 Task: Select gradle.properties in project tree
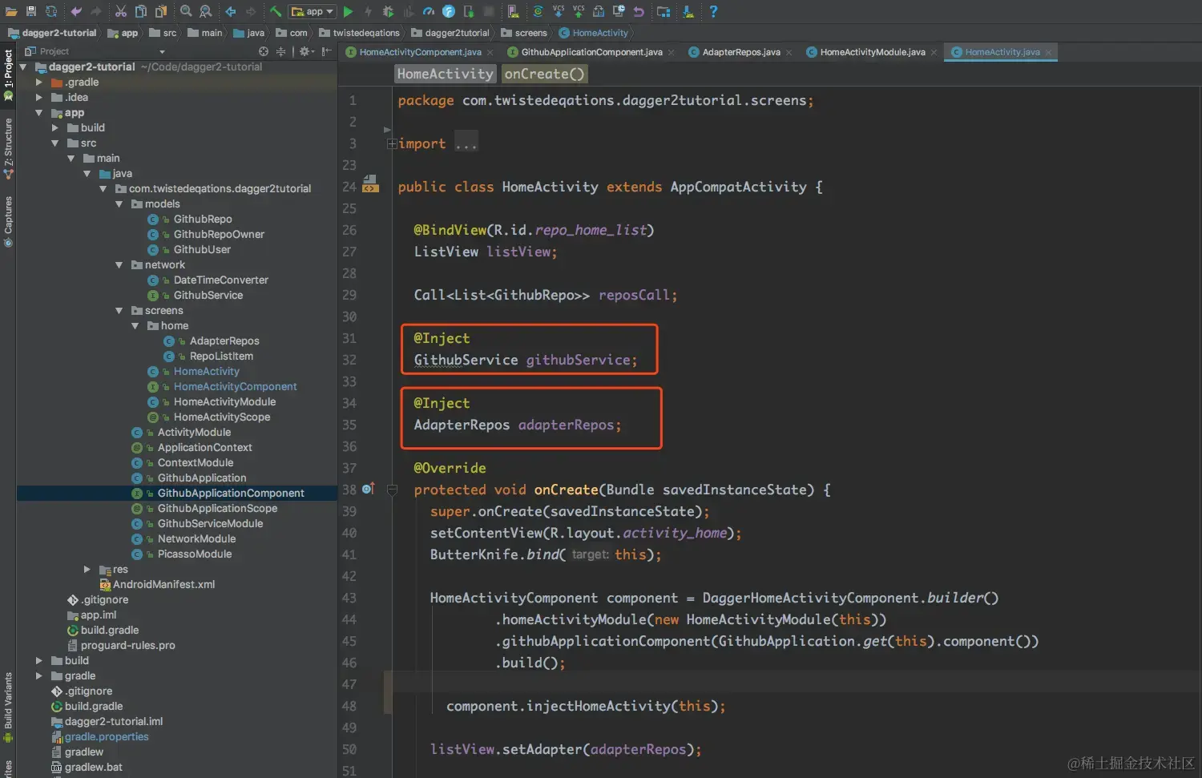(107, 737)
